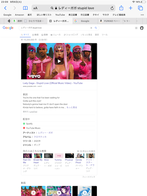Open the ツール search tools
Image resolution: width=147 pixels, height=196 pixels.
(105, 35)
